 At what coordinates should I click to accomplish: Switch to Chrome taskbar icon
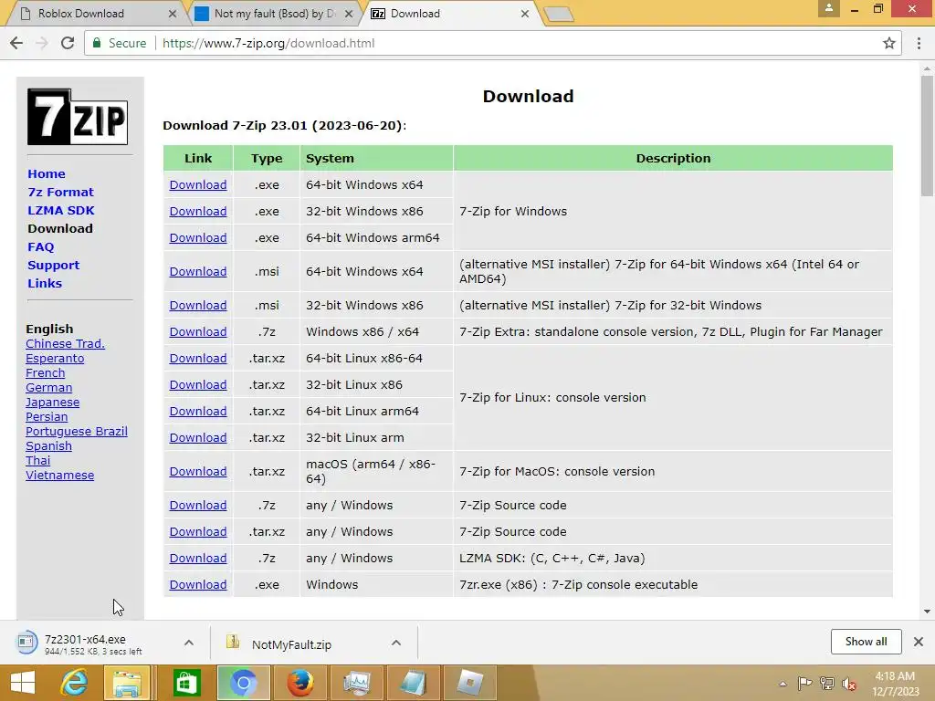click(243, 683)
